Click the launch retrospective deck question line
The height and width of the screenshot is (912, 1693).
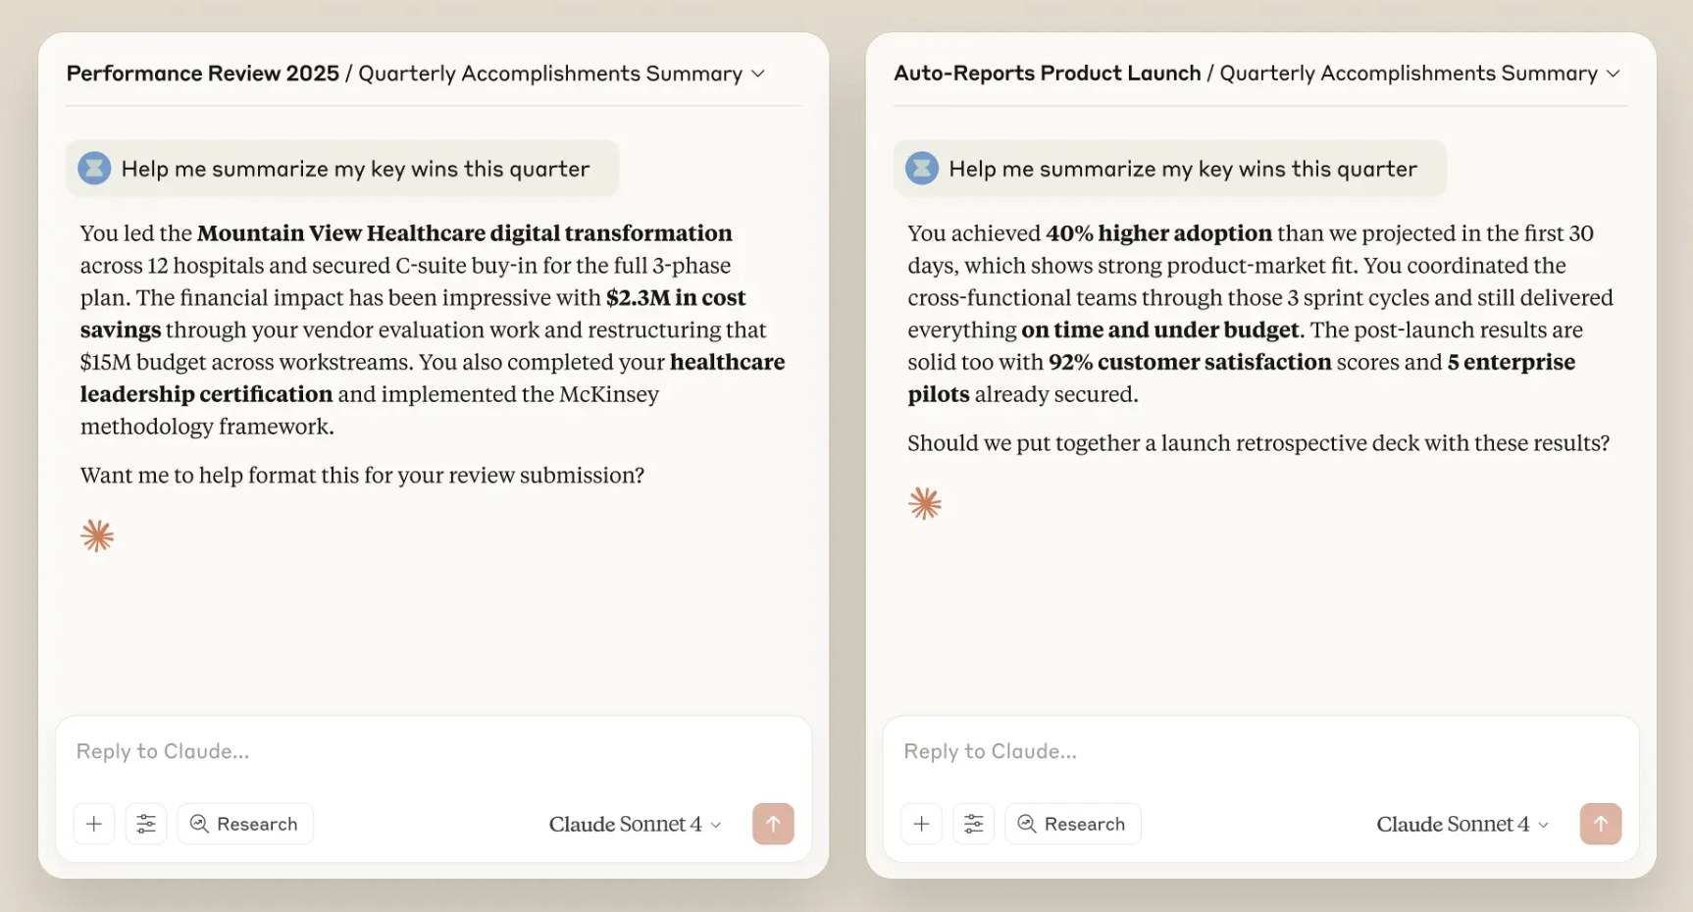pyautogui.click(x=1258, y=443)
